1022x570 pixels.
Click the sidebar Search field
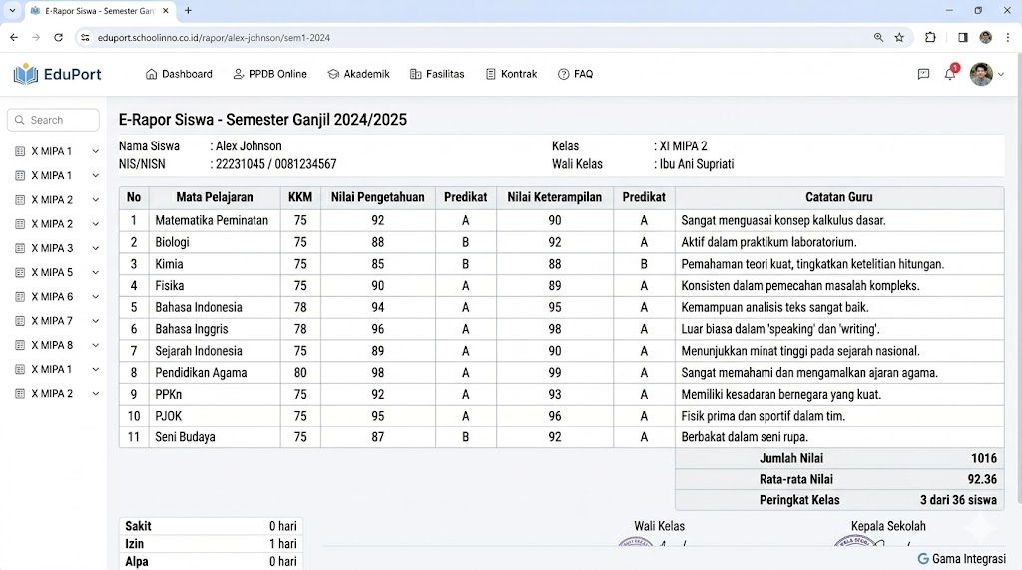pyautogui.click(x=54, y=120)
